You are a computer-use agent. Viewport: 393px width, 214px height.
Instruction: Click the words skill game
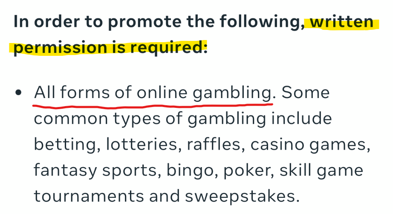click(321, 171)
